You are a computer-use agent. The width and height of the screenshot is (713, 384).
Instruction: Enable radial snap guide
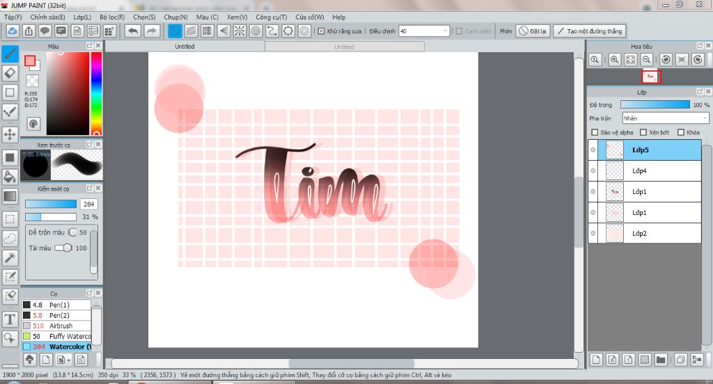[240, 31]
